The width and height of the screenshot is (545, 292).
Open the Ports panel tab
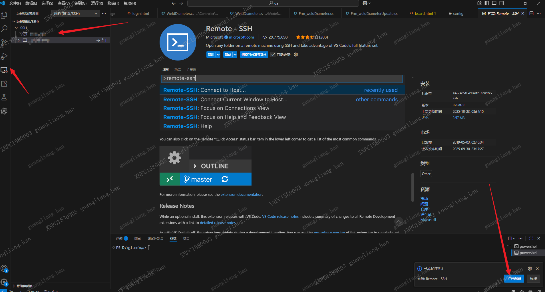pos(186,239)
